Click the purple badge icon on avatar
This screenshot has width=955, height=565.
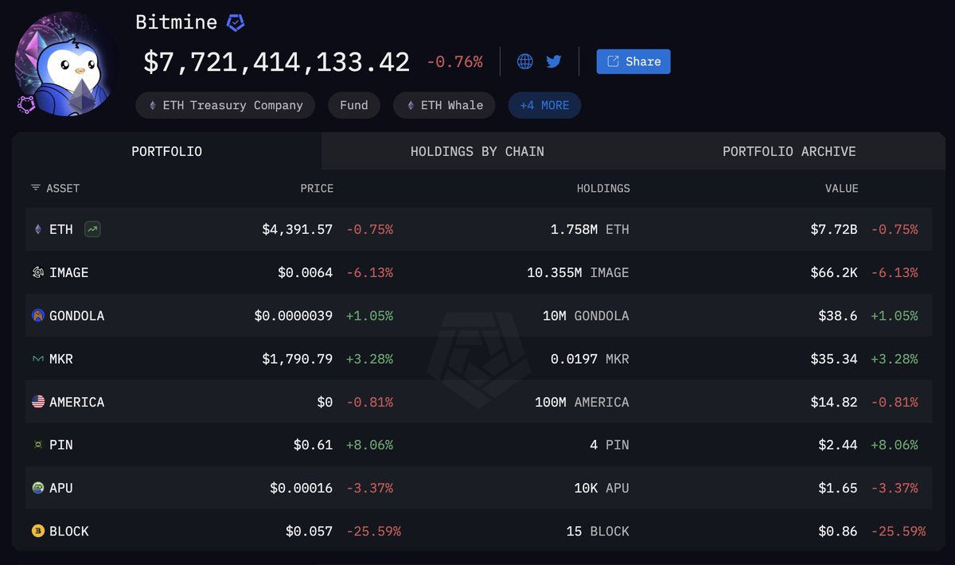click(x=27, y=104)
